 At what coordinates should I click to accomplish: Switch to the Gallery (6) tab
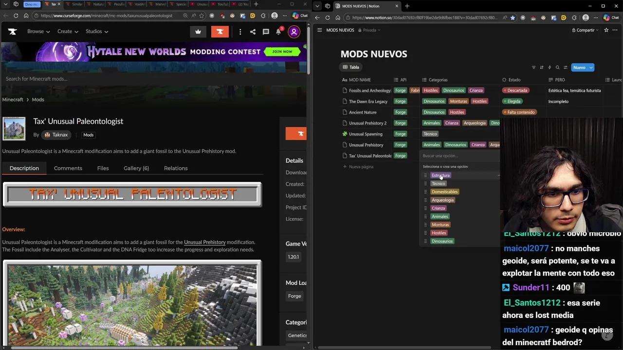136,168
